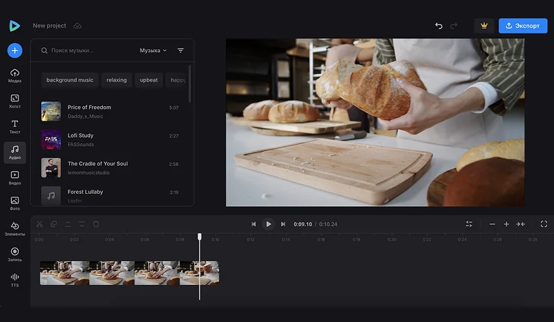Click the 0:09.10 current time display

click(303, 224)
